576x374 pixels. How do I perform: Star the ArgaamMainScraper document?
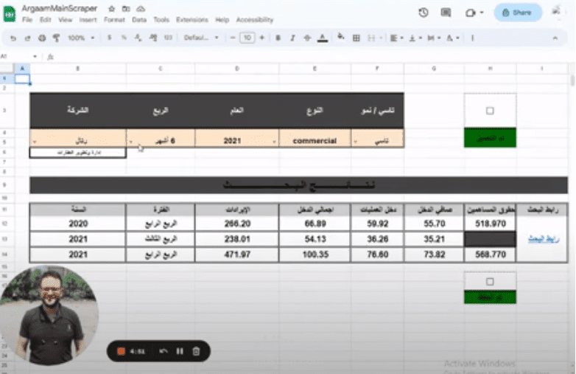coord(112,8)
